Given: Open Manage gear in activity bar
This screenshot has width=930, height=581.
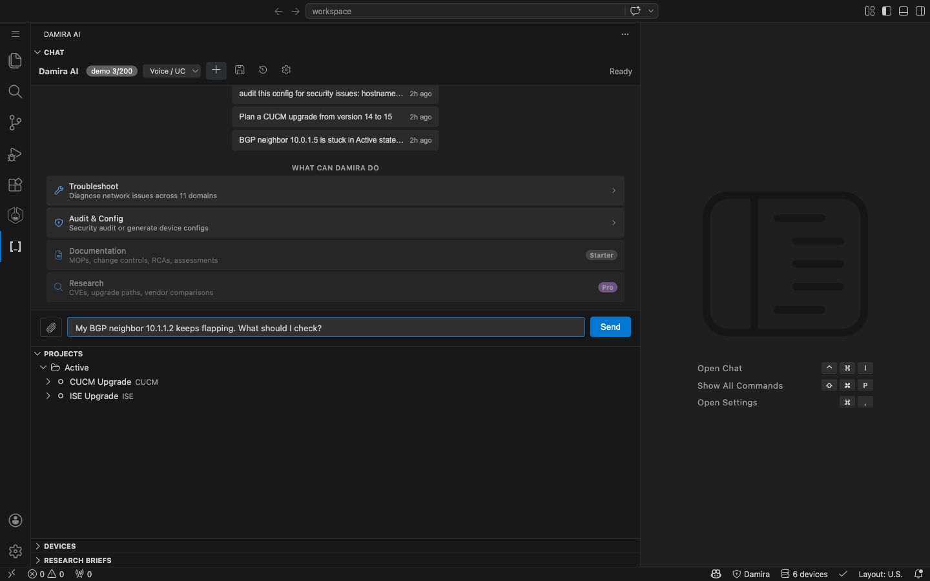Looking at the screenshot, I should point(15,551).
